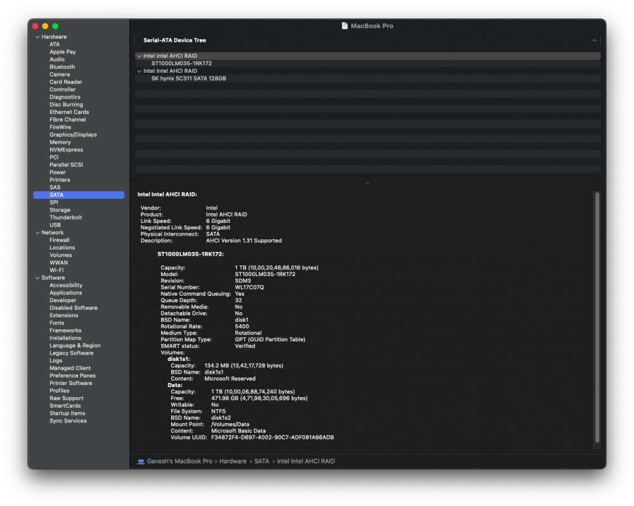Select Fonts under Software
Screen dimensions: 634x506
coord(57,323)
